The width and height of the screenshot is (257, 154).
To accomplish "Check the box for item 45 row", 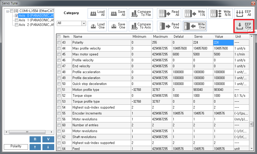I will click(59, 54).
